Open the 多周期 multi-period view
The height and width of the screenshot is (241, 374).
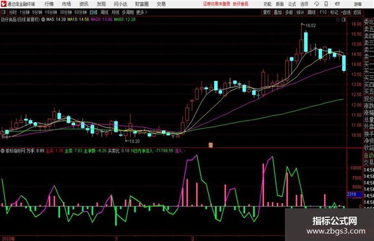(x=128, y=12)
